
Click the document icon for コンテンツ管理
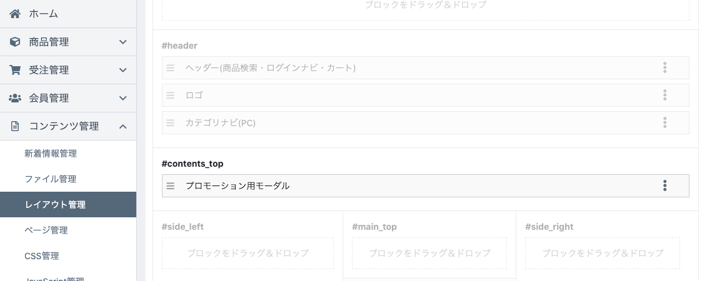pyautogui.click(x=15, y=126)
